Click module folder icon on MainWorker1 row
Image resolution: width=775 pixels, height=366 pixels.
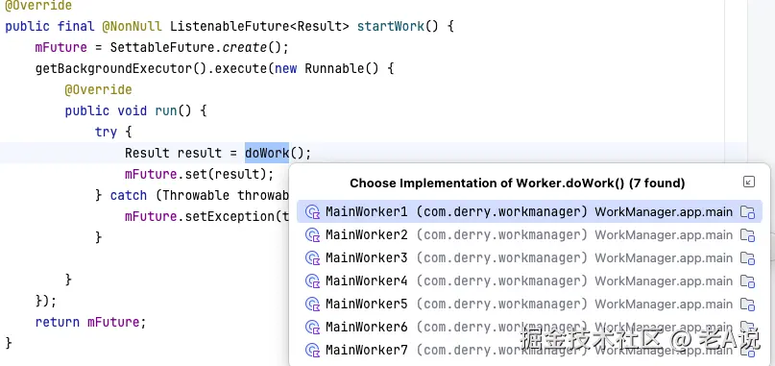point(748,212)
